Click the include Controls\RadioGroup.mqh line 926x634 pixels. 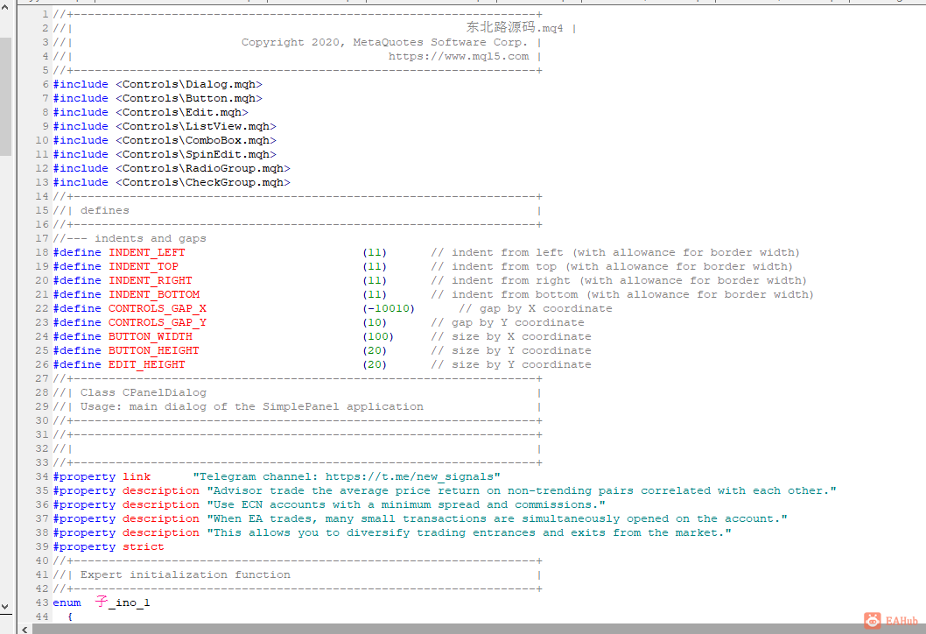pos(172,168)
